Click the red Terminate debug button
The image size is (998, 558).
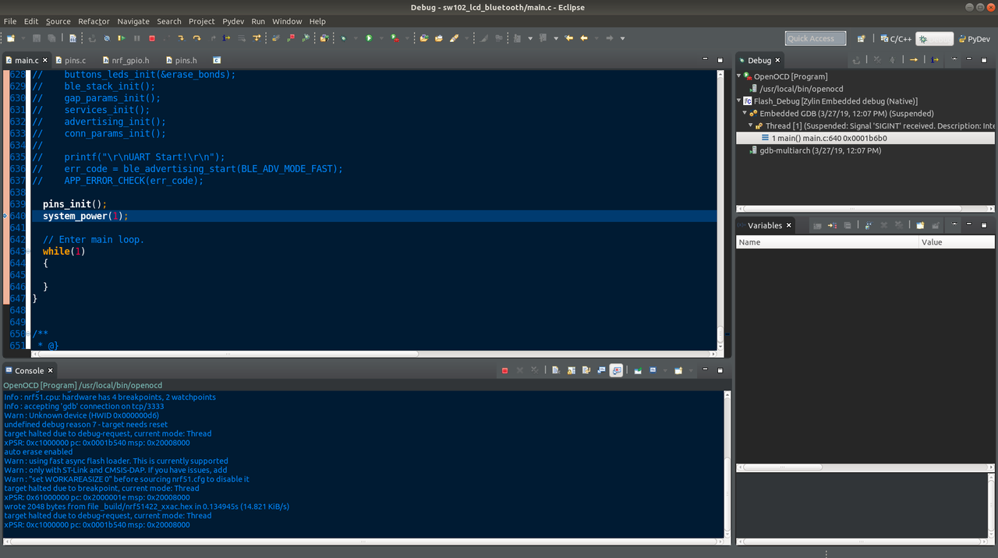(x=152, y=38)
